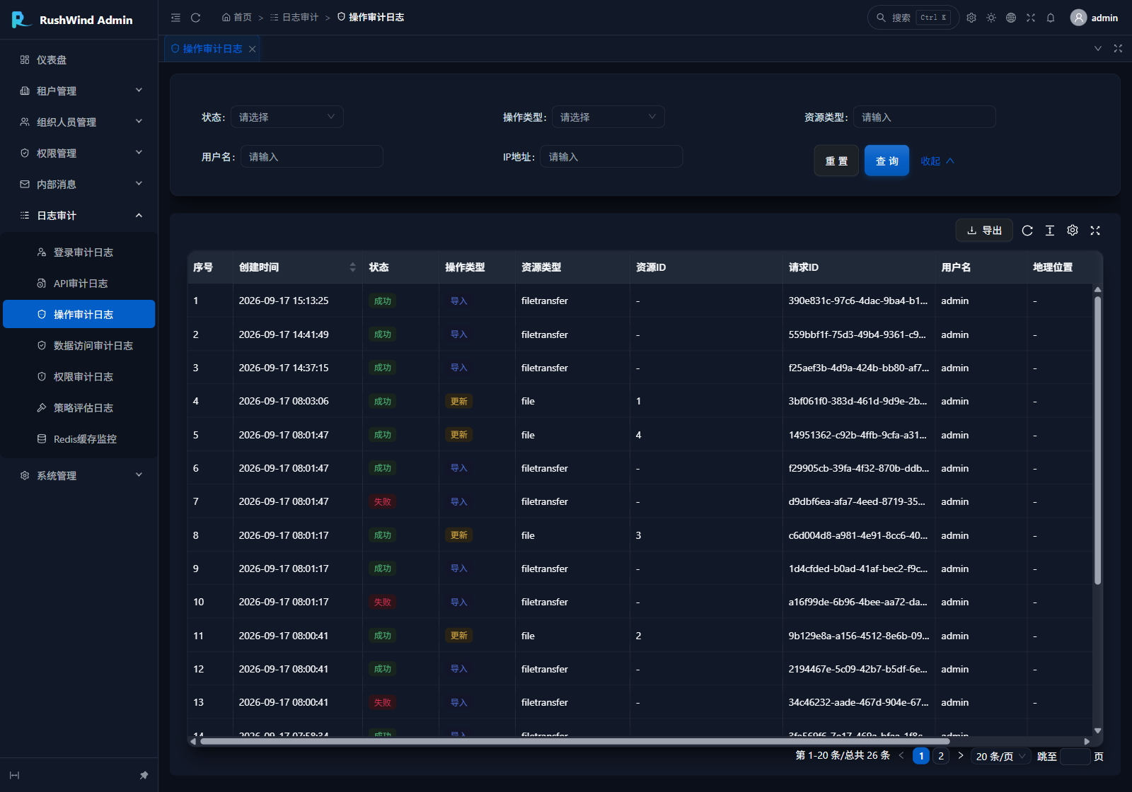Pin the sidebar with pin icon

pyautogui.click(x=144, y=775)
